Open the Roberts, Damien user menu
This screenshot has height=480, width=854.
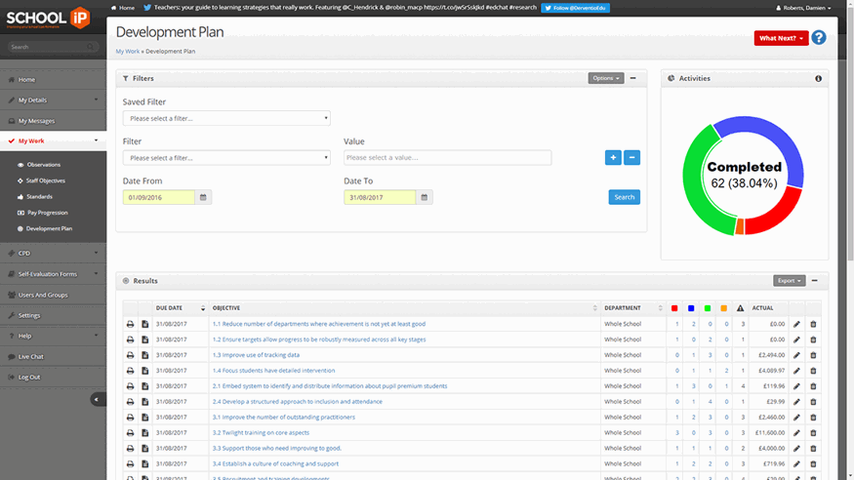pyautogui.click(x=803, y=8)
